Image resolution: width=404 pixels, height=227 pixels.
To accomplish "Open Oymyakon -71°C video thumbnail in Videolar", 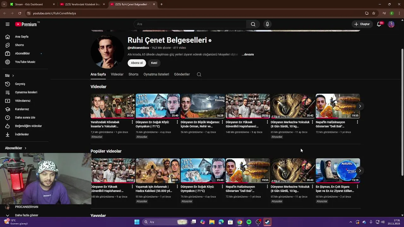I will point(157,106).
